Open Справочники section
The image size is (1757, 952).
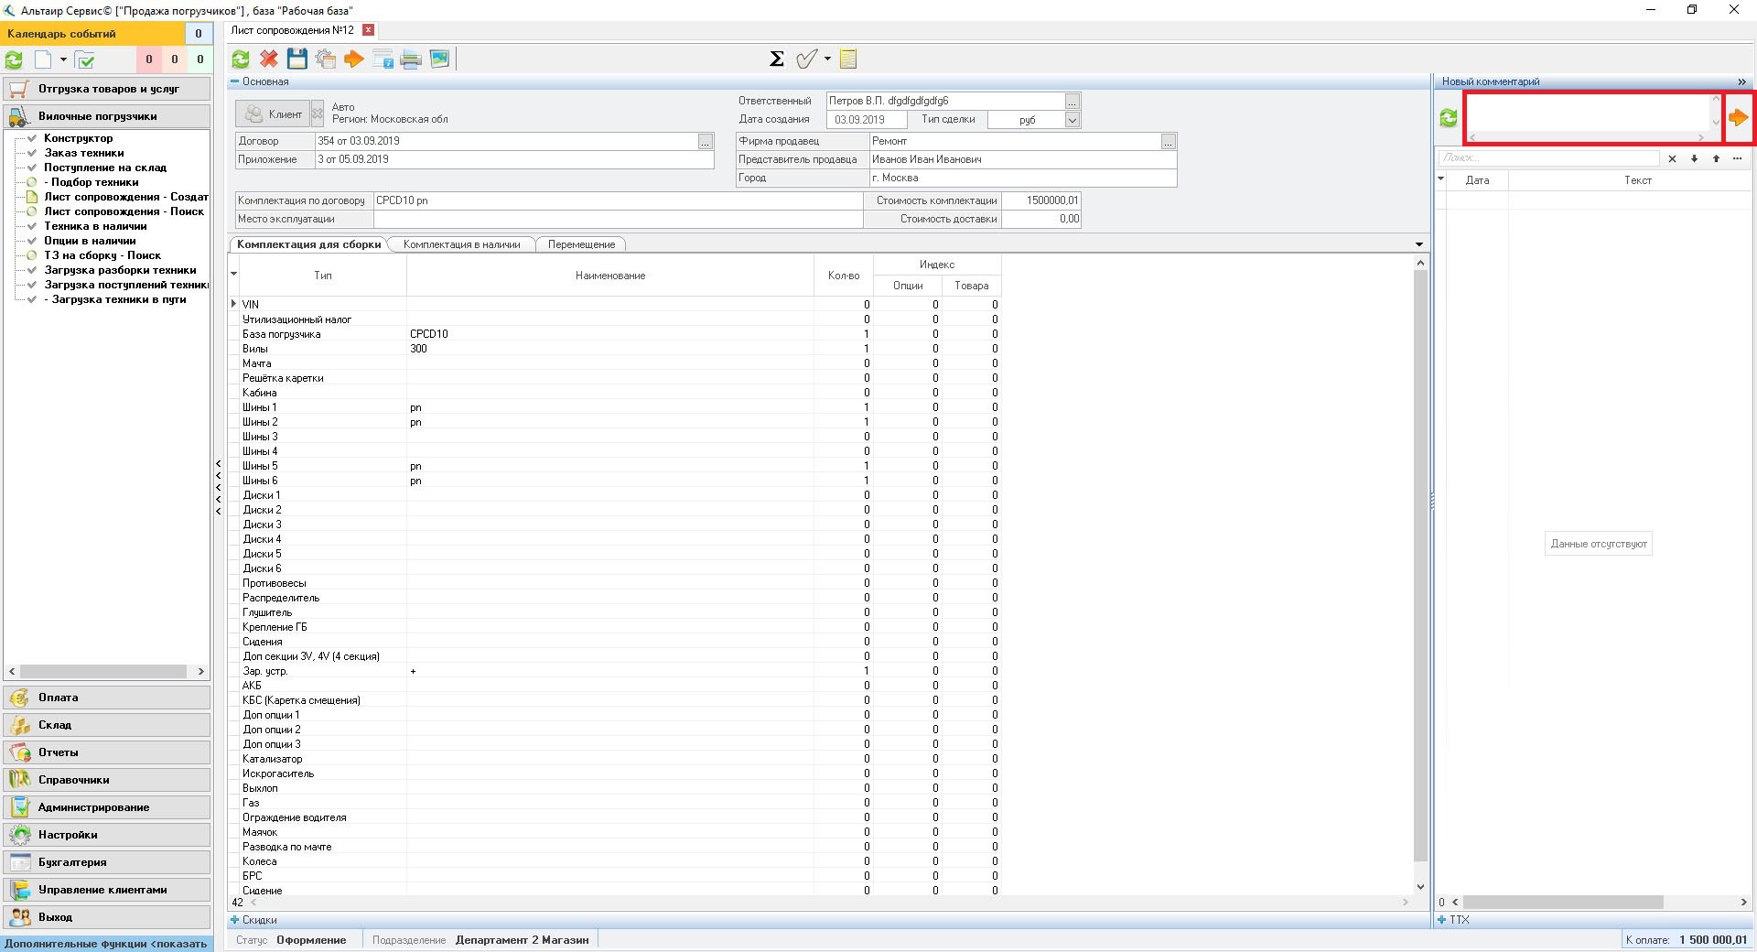point(107,780)
